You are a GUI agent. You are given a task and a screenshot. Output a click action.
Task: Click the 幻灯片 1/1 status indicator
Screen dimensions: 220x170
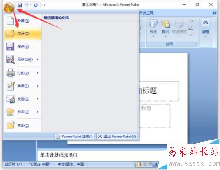coord(13,164)
